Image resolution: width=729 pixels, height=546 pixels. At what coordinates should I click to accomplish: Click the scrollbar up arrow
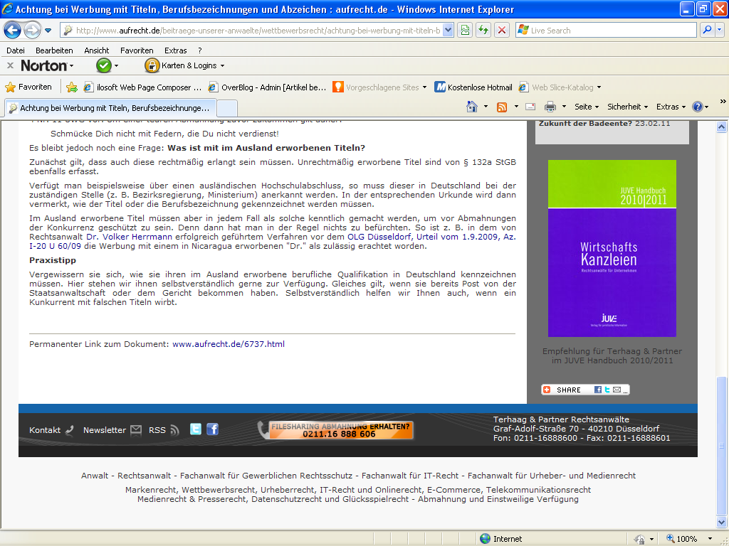click(722, 127)
